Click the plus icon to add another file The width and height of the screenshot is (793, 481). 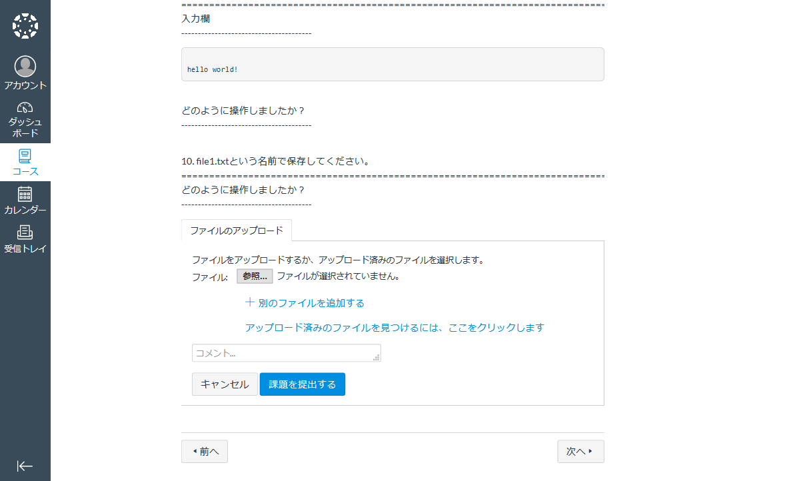[250, 302]
